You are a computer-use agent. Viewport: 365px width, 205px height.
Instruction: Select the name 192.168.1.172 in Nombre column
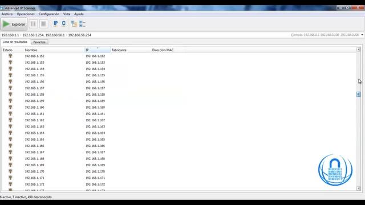(x=34, y=184)
